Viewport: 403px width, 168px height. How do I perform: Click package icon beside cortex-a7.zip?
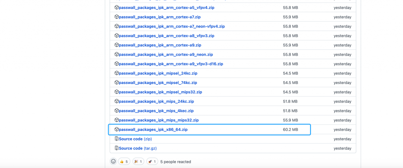[x=116, y=17]
